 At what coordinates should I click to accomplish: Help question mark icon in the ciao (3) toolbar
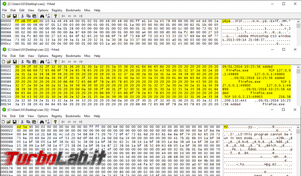tap(55, 122)
